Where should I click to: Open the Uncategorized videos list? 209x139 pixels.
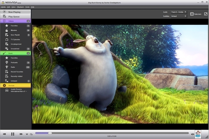(15, 44)
